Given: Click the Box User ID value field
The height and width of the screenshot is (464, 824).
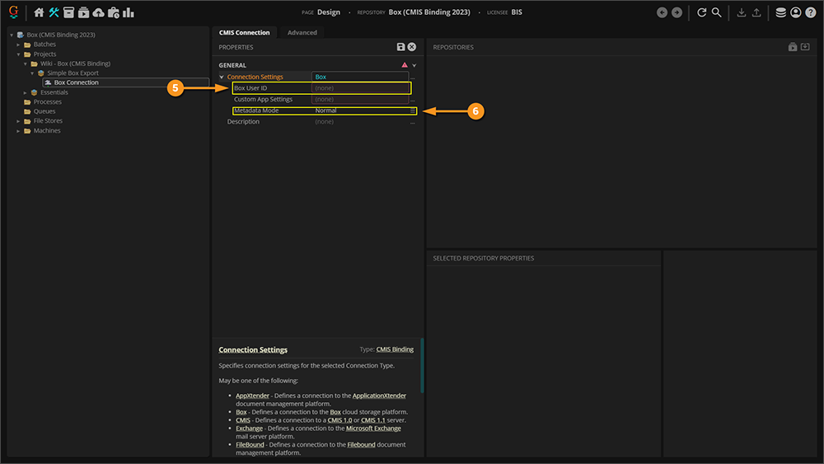Looking at the screenshot, I should (x=360, y=87).
